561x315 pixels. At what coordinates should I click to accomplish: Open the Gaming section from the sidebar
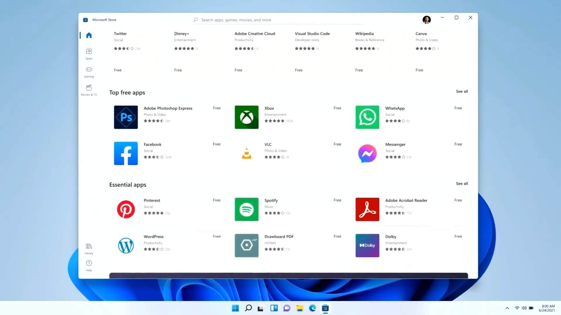pos(89,72)
